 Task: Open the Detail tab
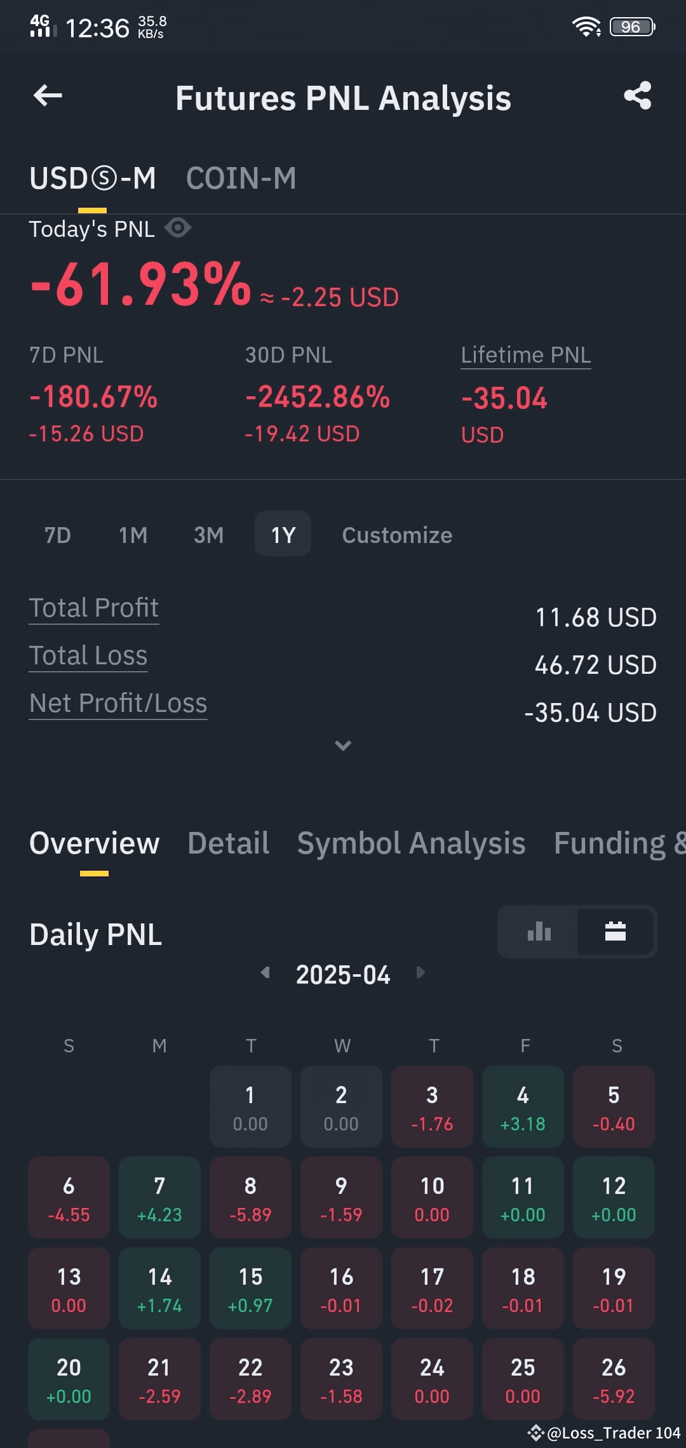pos(228,843)
